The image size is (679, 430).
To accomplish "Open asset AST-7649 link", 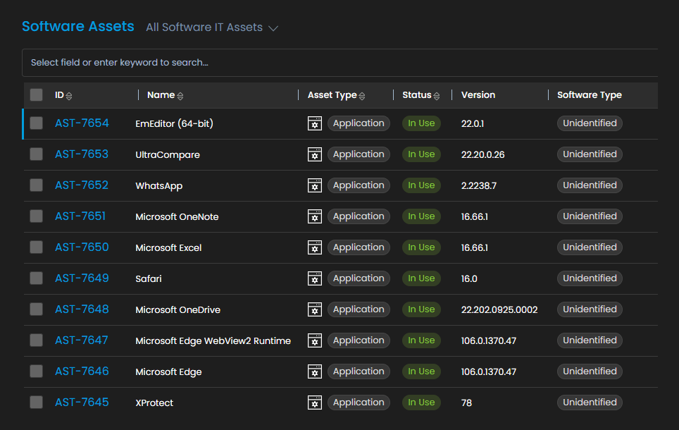I will pyautogui.click(x=82, y=278).
